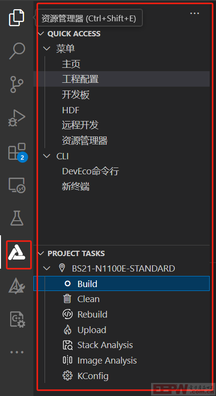This screenshot has height=396, width=216.
Task: Open the Remote Explorer monitor icon
Action: click(x=17, y=185)
